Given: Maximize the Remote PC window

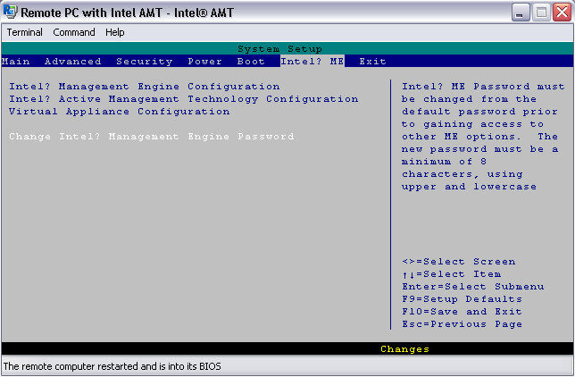Looking at the screenshot, I should (x=542, y=13).
